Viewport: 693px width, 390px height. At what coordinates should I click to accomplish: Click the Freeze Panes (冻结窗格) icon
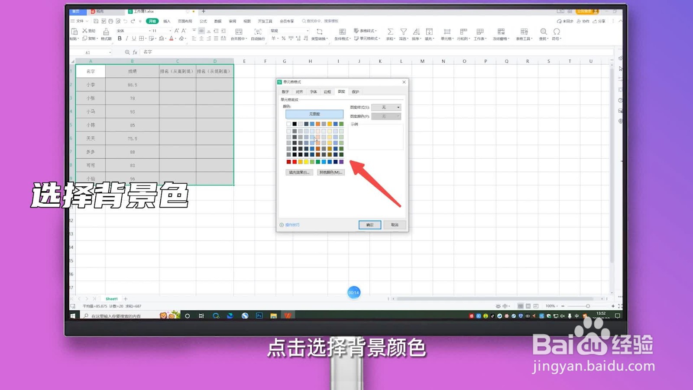click(501, 32)
